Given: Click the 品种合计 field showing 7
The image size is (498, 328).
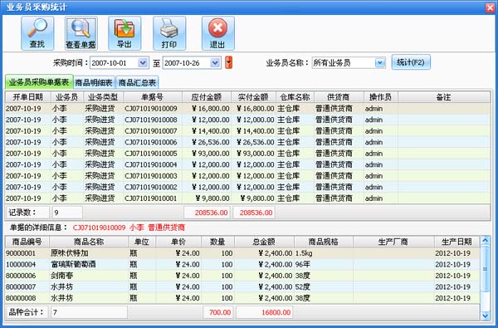Looking at the screenshot, I should pos(90,312).
